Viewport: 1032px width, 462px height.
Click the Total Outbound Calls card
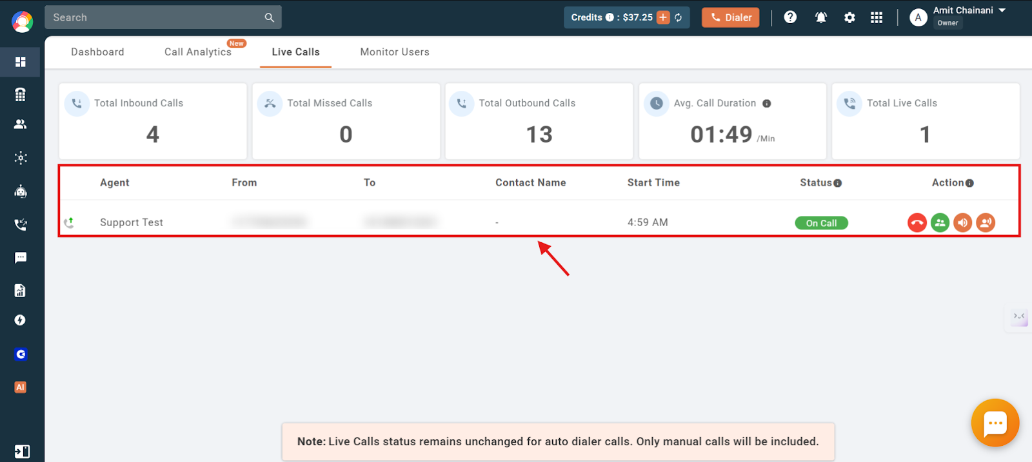pyautogui.click(x=539, y=121)
